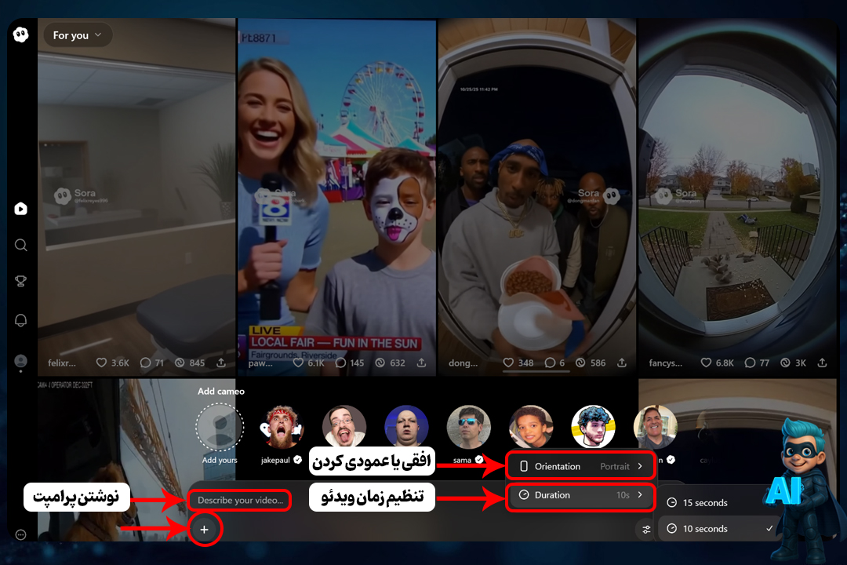The height and width of the screenshot is (565, 847).
Task: Click the Sora ghost logo at top left
Action: [x=20, y=35]
